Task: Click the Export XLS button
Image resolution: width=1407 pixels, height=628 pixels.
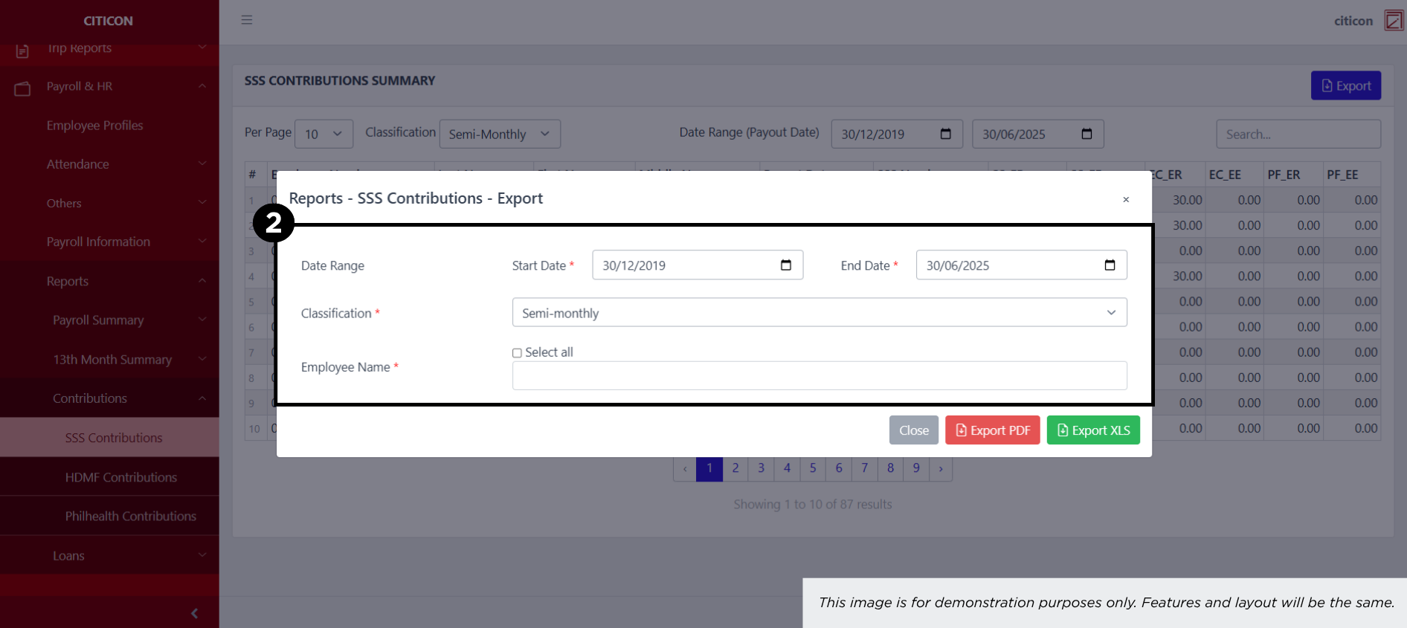Action: tap(1093, 430)
